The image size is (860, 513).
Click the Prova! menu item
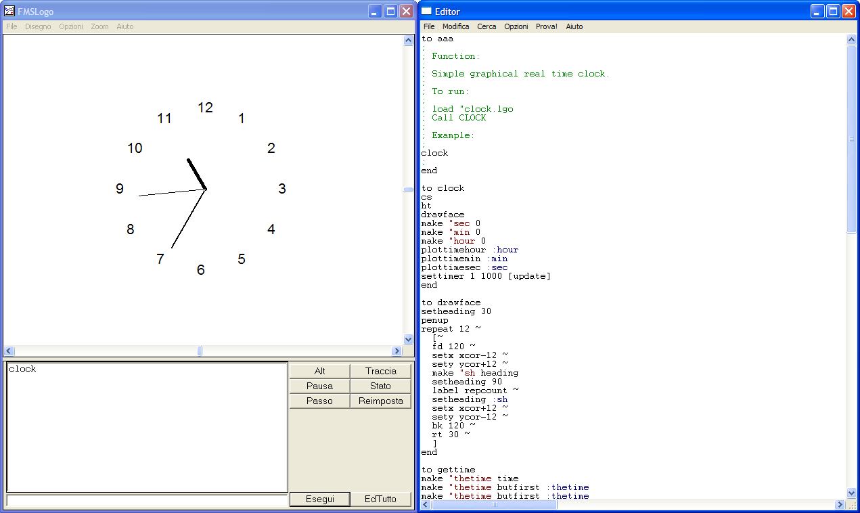(x=547, y=26)
